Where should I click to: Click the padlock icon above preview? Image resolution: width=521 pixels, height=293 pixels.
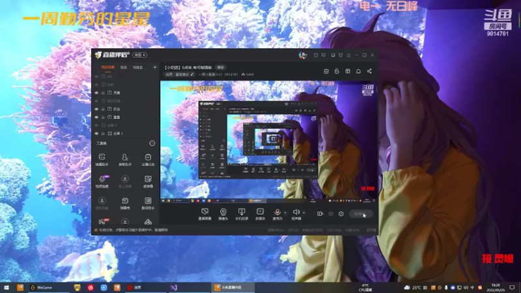(x=337, y=71)
